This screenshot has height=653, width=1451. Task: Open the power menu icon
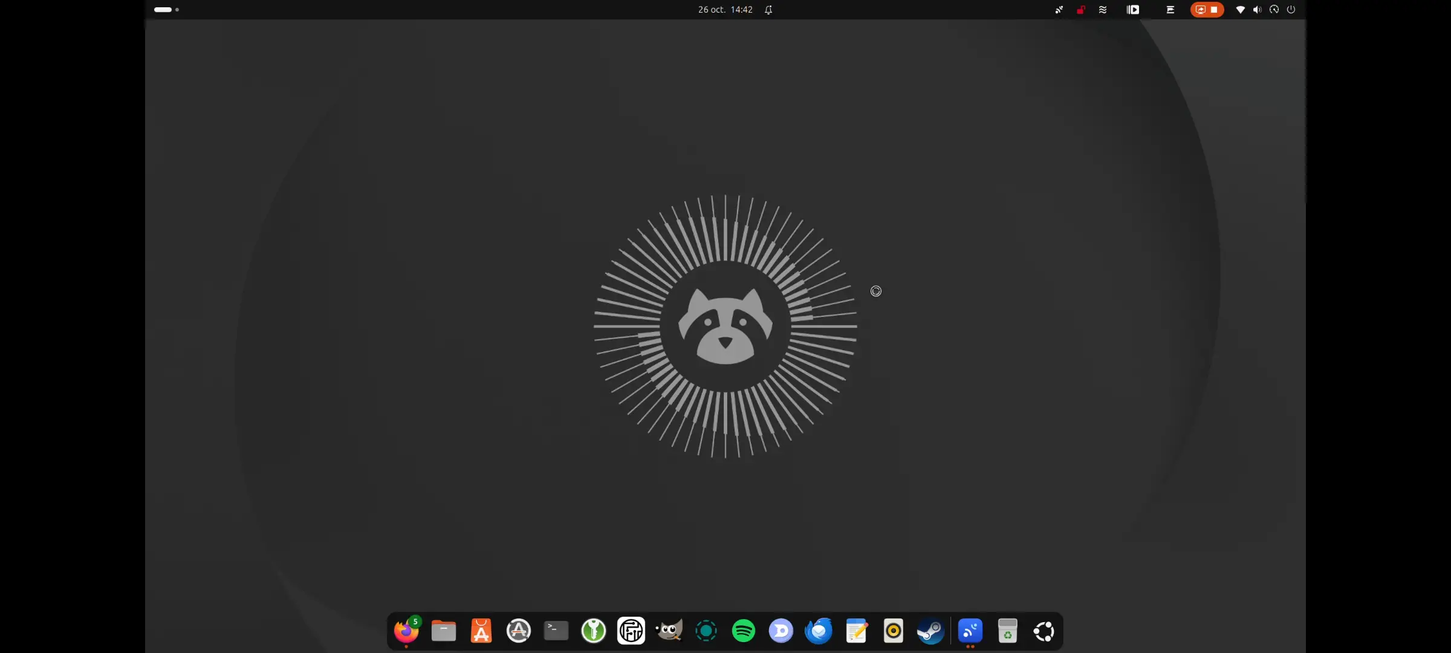point(1291,10)
